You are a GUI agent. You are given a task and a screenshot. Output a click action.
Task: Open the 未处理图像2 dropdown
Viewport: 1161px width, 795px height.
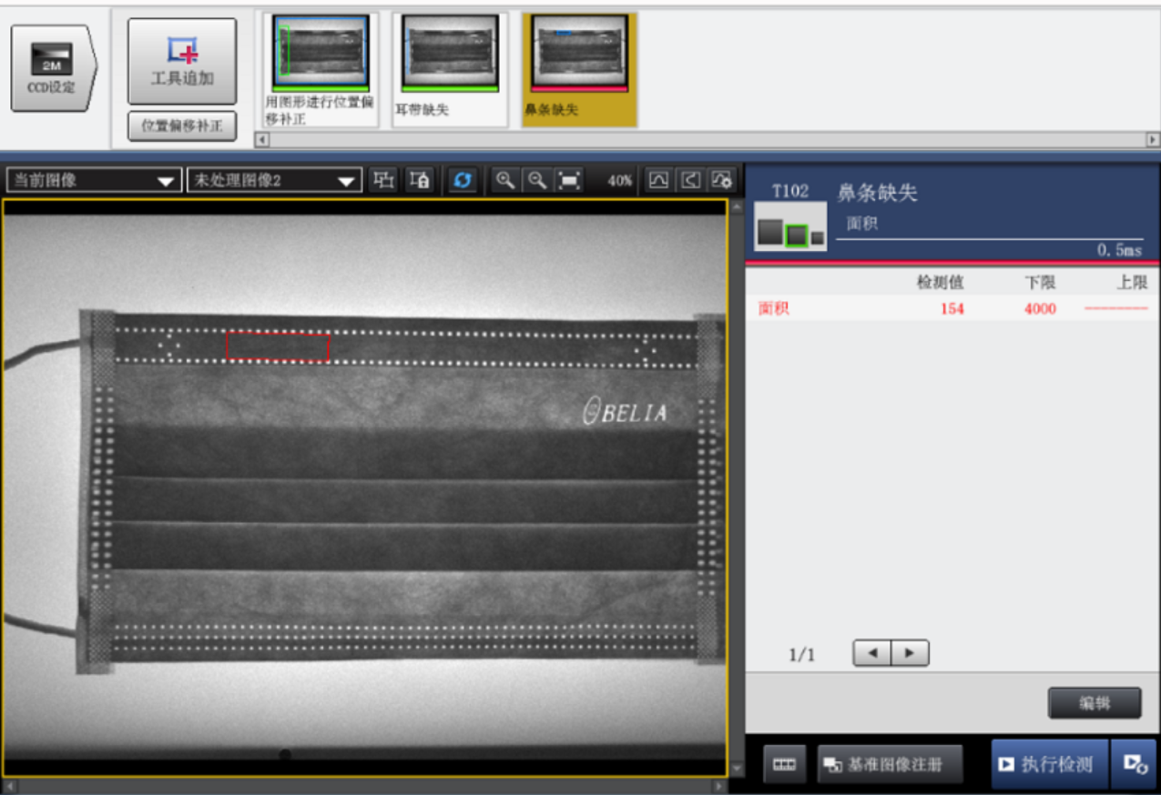point(272,180)
